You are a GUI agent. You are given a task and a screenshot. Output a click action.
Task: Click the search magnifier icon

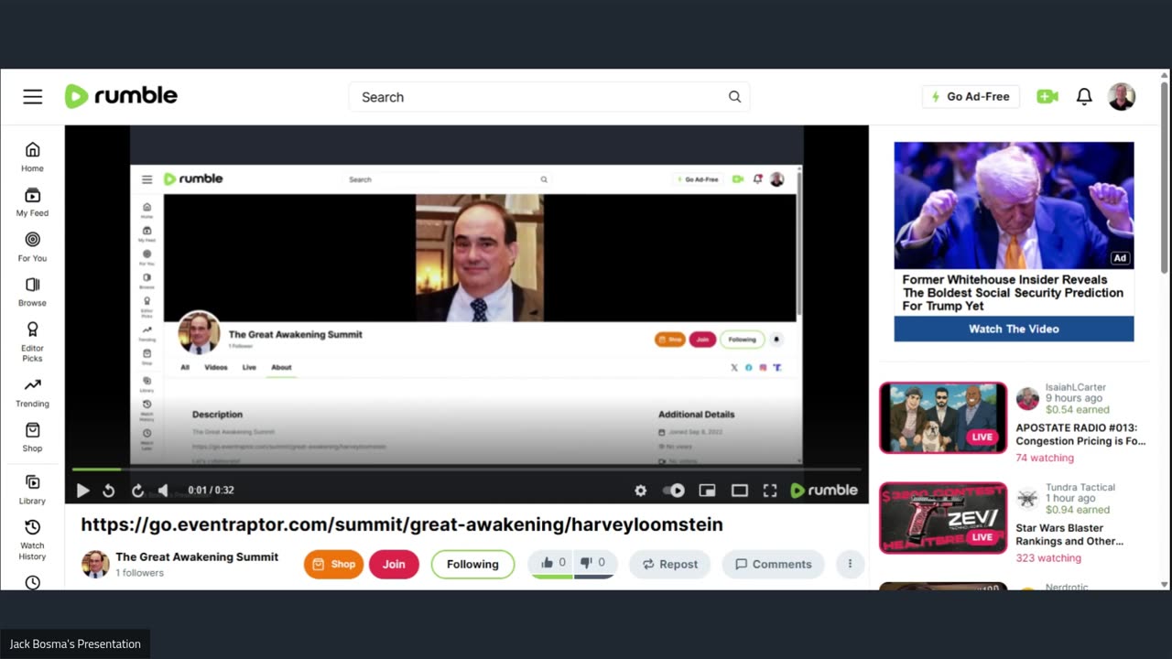[x=734, y=97]
